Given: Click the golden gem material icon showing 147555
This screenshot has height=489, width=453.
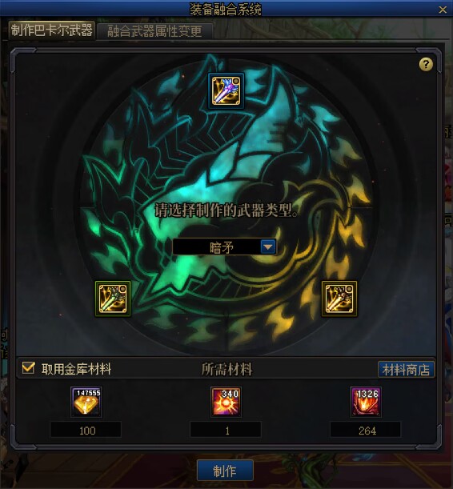Looking at the screenshot, I should (x=86, y=402).
